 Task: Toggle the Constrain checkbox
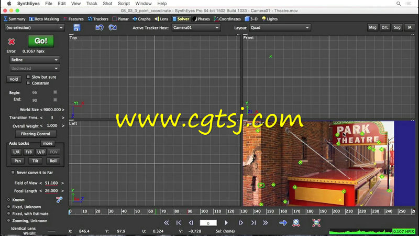click(x=28, y=83)
